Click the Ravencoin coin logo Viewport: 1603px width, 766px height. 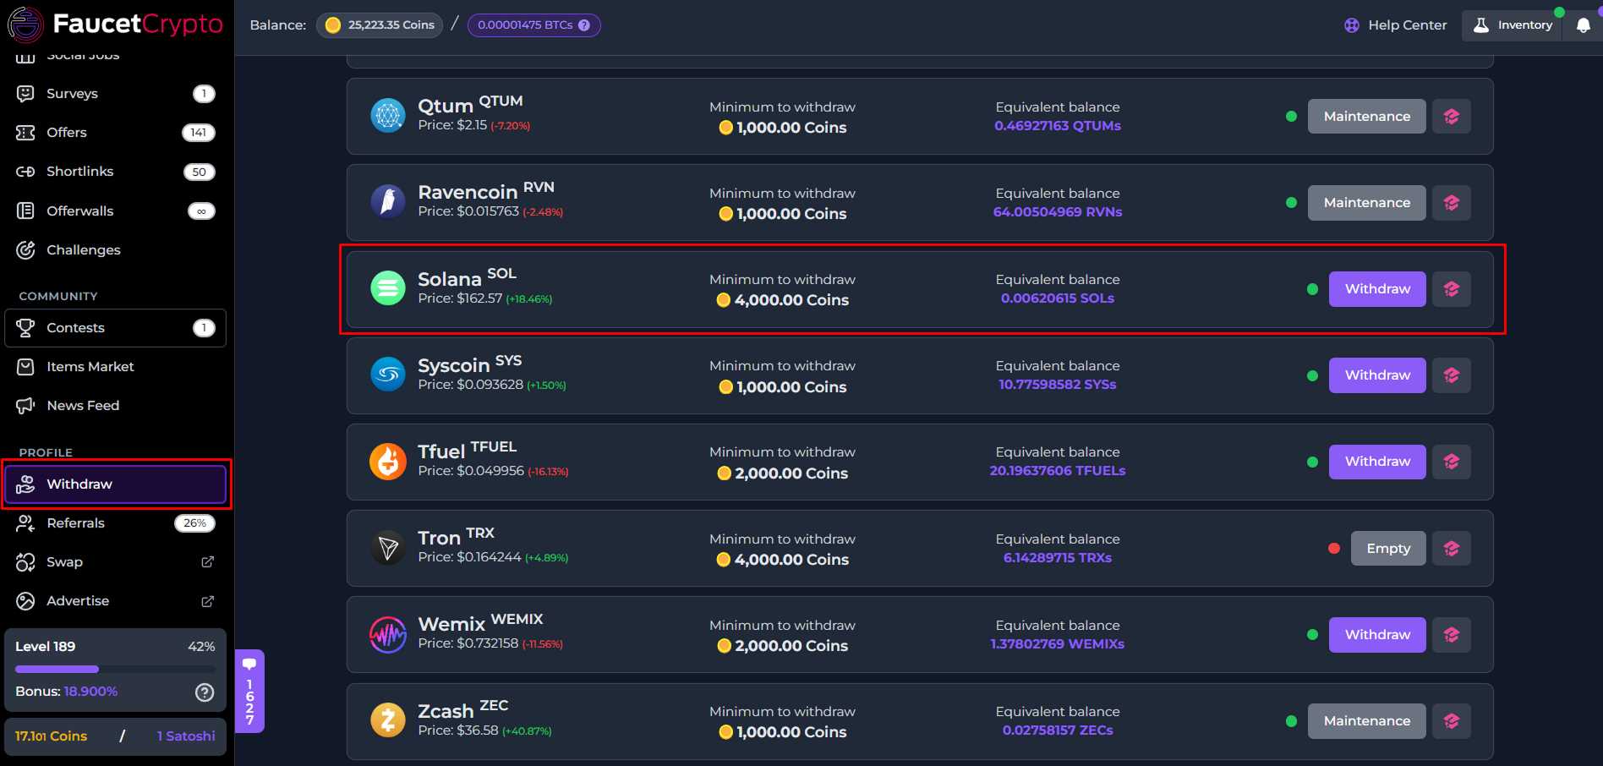[388, 202]
